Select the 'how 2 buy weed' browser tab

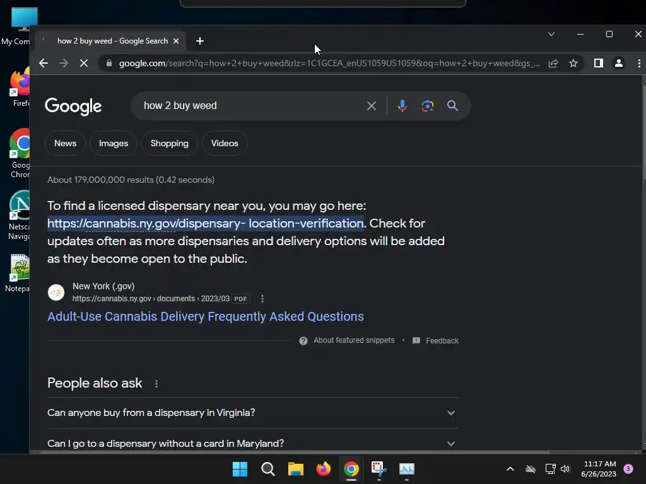click(110, 41)
